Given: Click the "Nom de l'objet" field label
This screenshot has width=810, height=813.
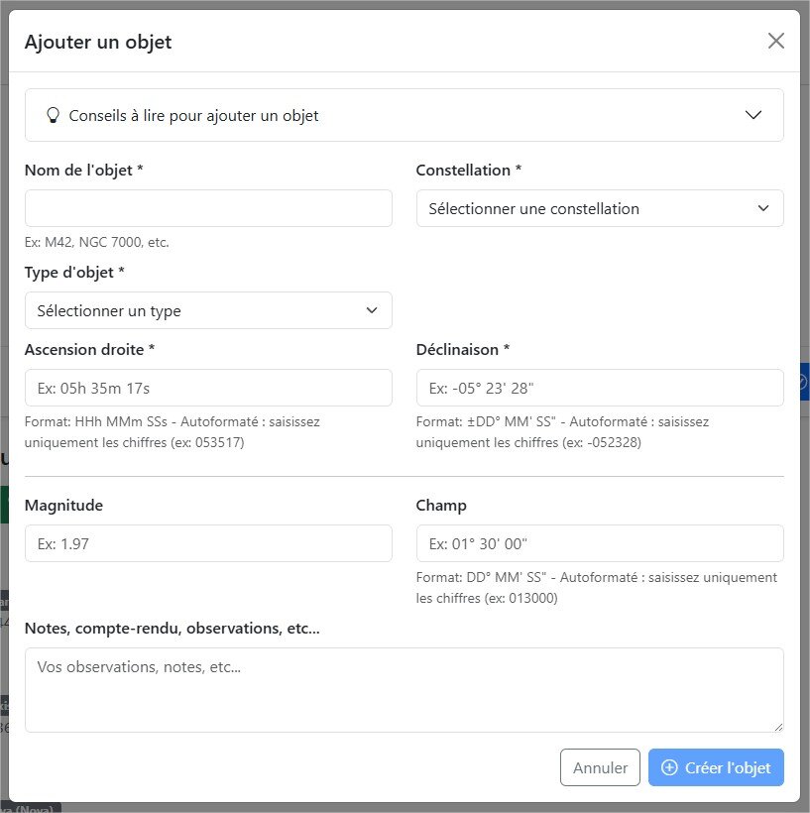Looking at the screenshot, I should pos(84,171).
